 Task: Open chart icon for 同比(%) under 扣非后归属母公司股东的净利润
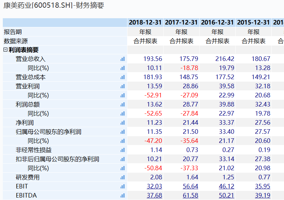pos(123,168)
